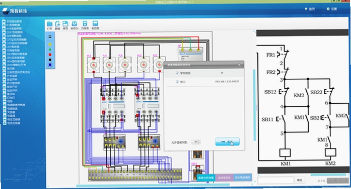The height and width of the screenshot is (189, 351).
Task: Open folder icon beside 灭弧器
Action: 4,112
